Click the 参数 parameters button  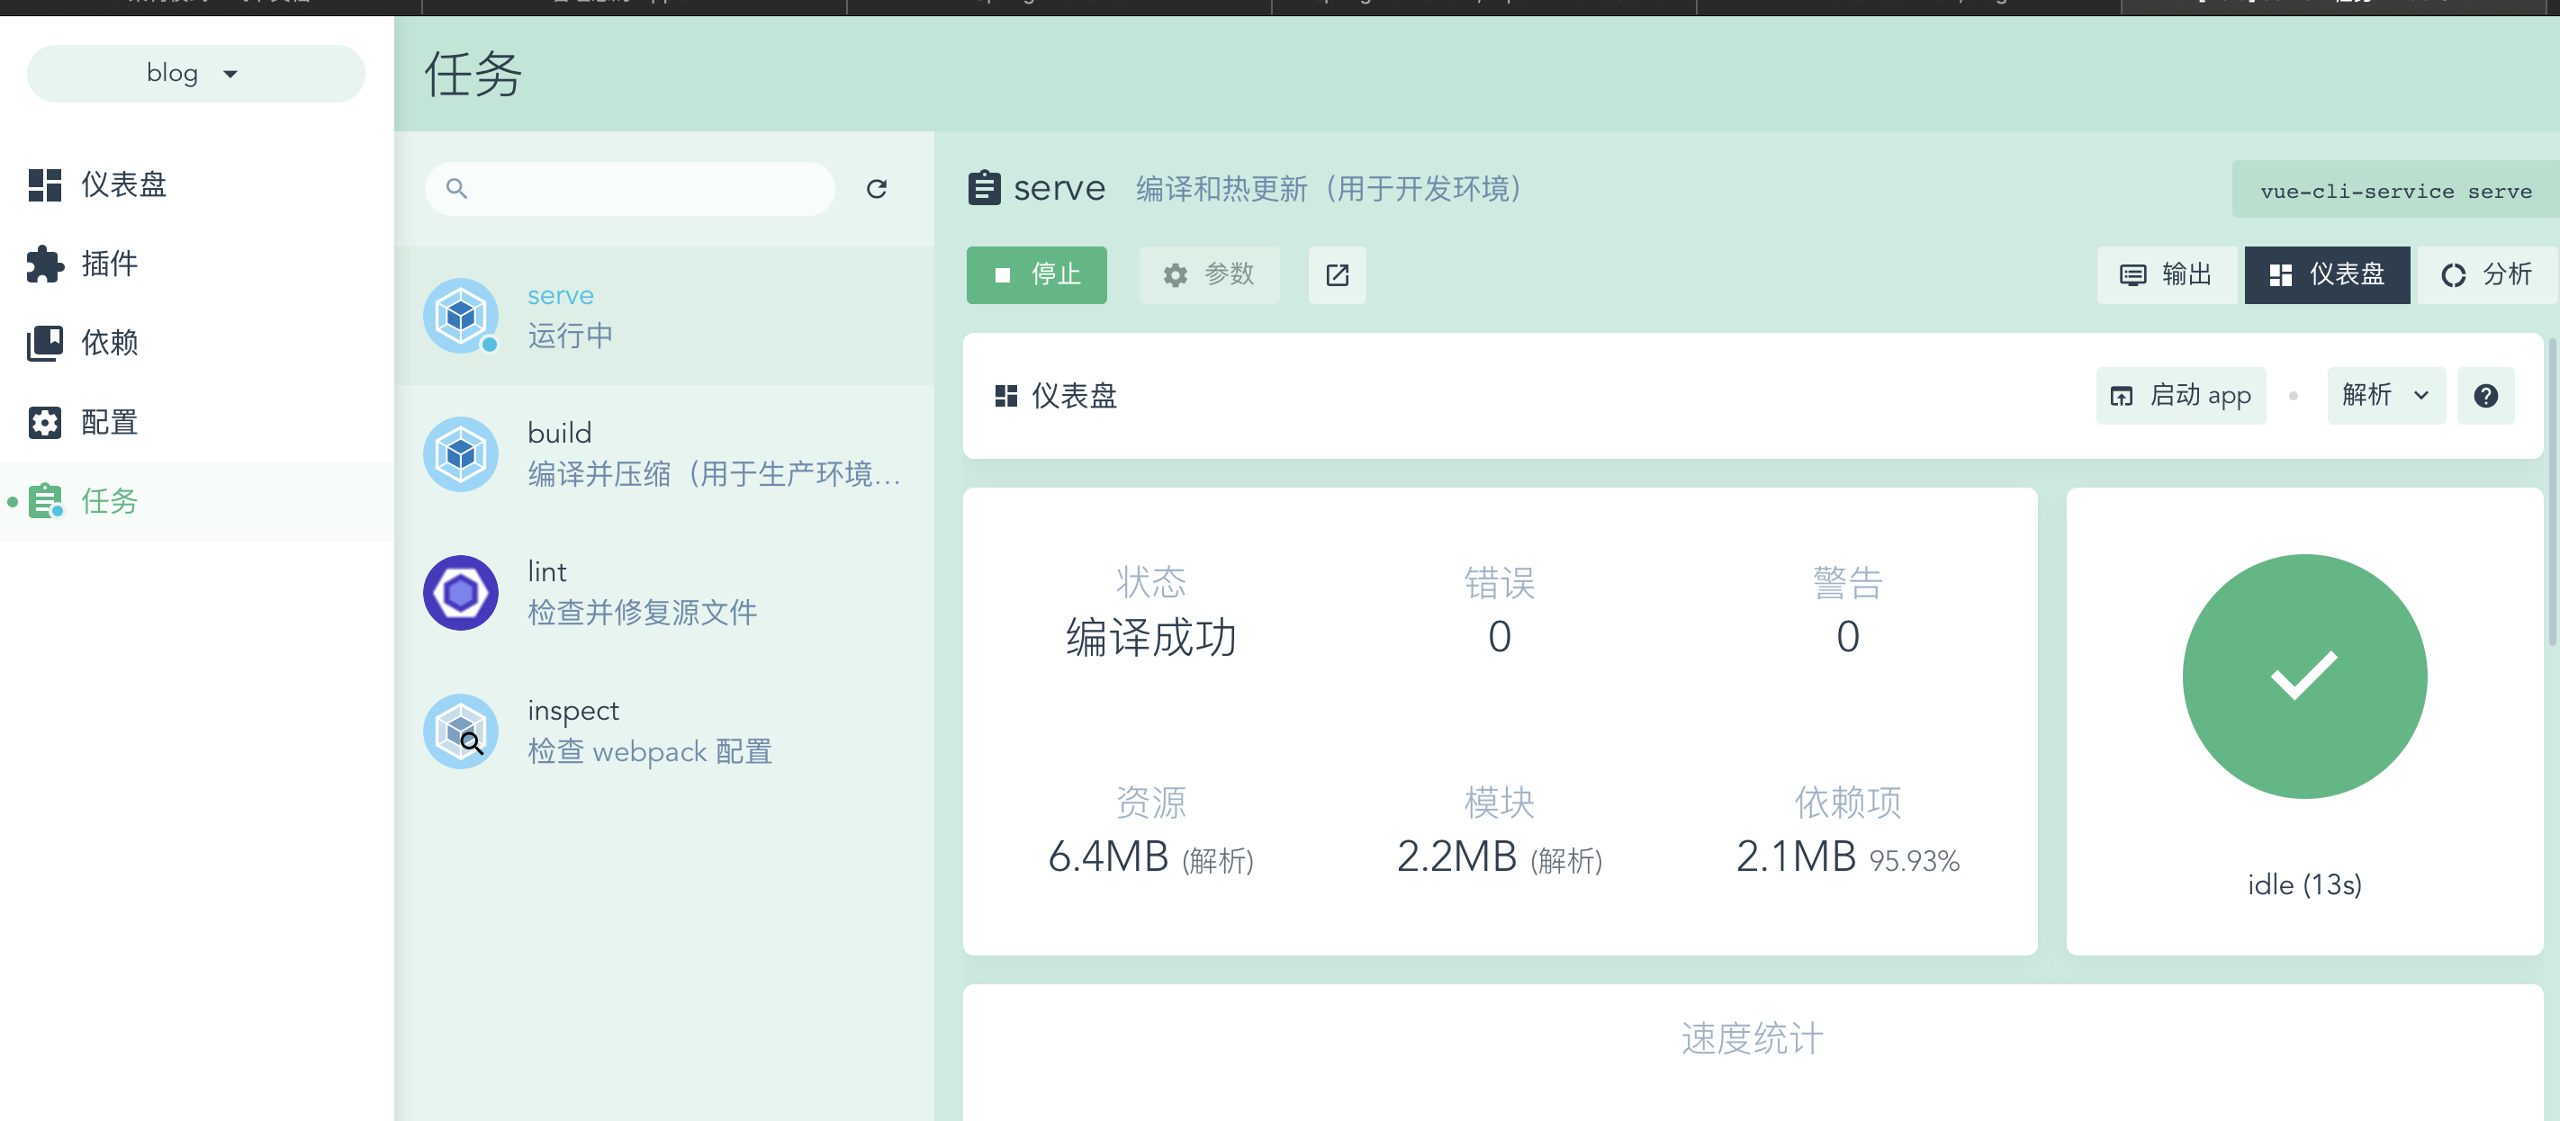[x=1209, y=275]
